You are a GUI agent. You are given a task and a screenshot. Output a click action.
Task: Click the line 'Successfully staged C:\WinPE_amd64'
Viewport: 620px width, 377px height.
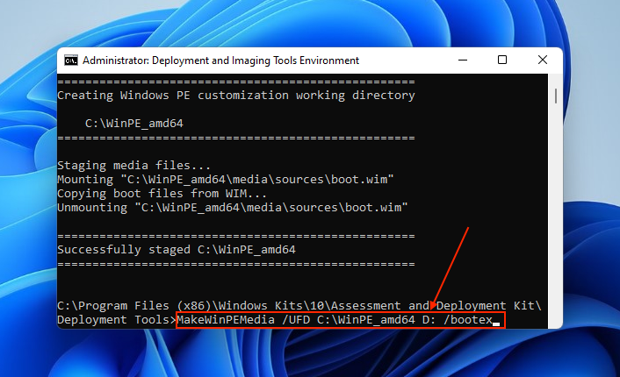coord(177,250)
